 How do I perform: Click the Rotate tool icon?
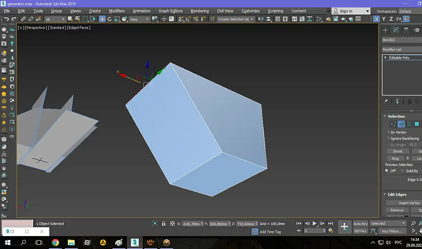pyautogui.click(x=109, y=19)
